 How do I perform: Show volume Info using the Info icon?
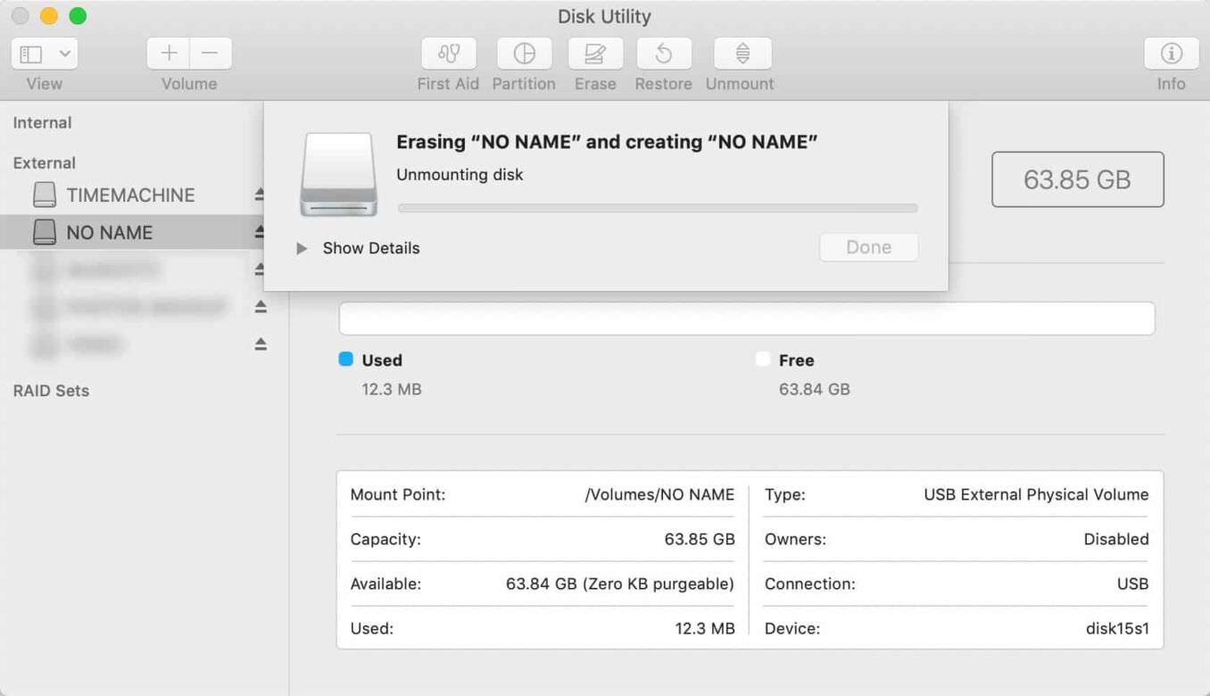tap(1171, 54)
